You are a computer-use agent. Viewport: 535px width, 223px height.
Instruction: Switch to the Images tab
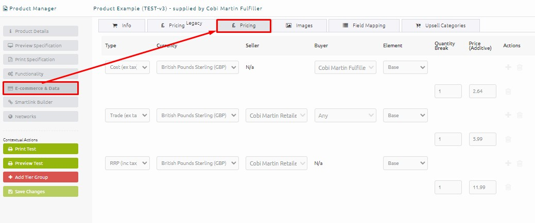pyautogui.click(x=299, y=25)
